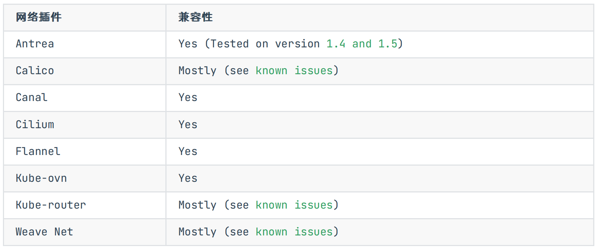Click the word "Mostly" in Calico row
Screen dimensions: 598x249
tap(197, 71)
